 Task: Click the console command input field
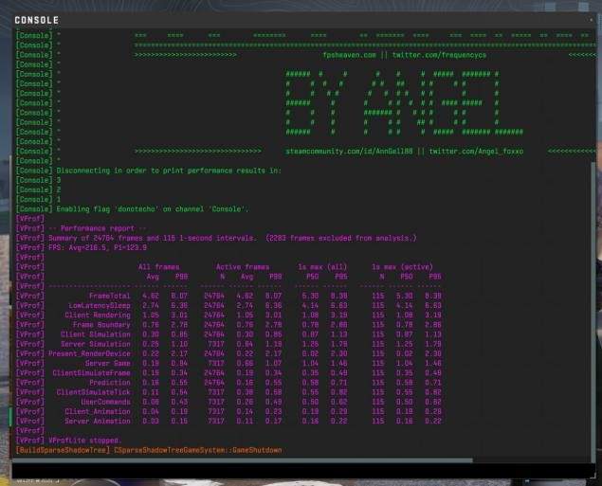point(303,470)
